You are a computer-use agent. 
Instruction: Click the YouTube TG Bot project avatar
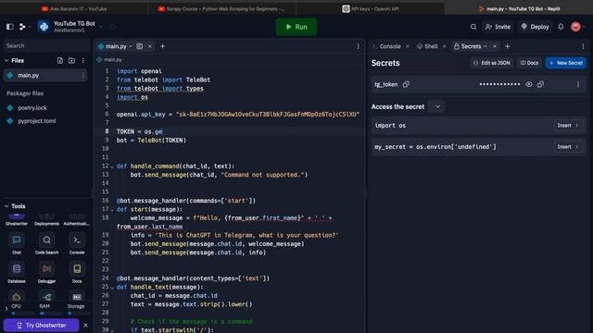(44, 27)
